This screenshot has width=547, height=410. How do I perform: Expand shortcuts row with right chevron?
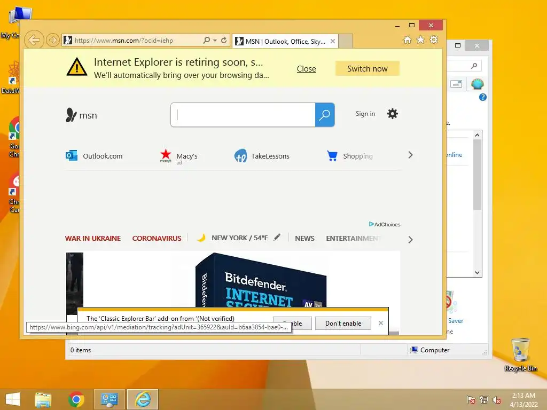click(411, 155)
